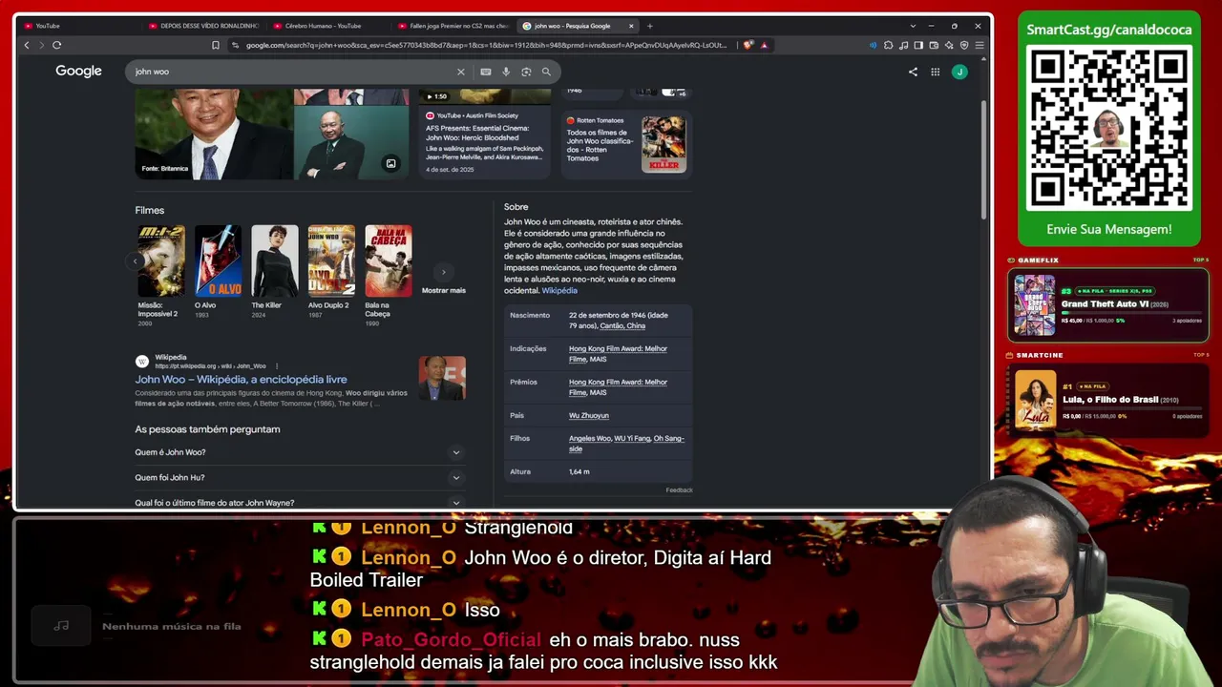
Task: Open the Brave Shields lion icon
Action: pos(748,45)
